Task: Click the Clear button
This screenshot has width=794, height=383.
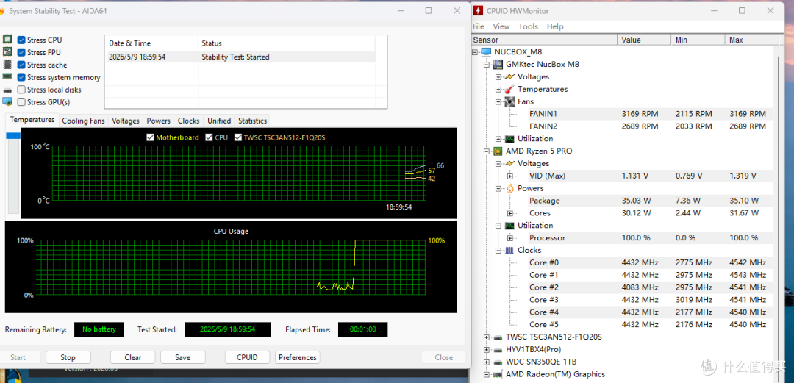Action: pyautogui.click(x=132, y=357)
